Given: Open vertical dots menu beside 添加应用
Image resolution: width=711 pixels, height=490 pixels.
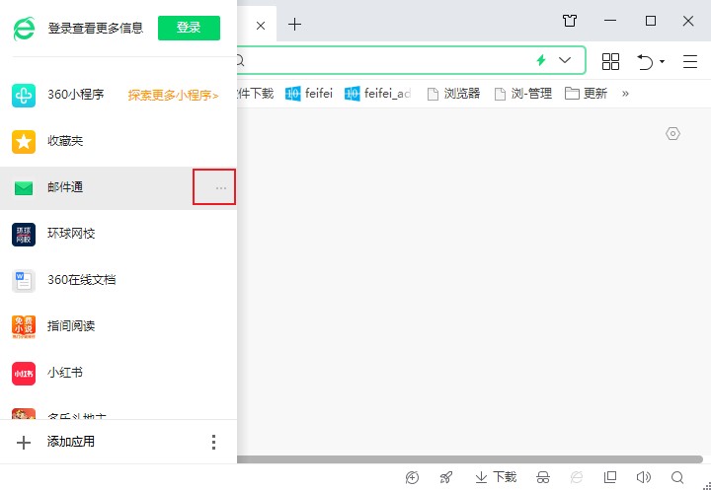Looking at the screenshot, I should coord(213,442).
